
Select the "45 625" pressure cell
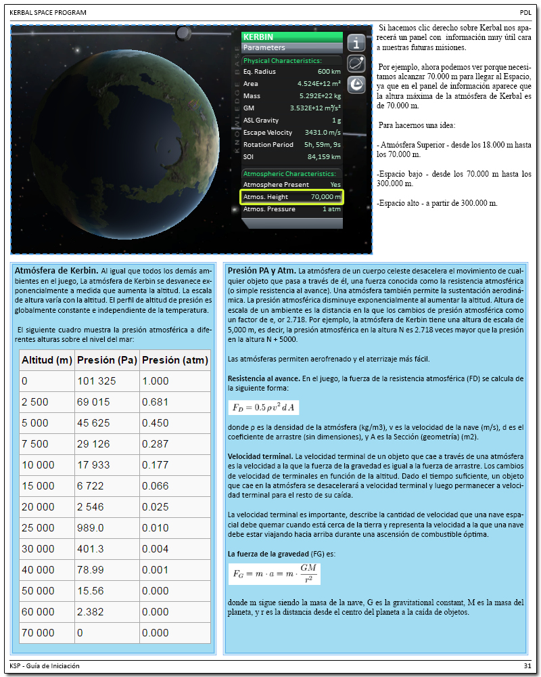click(x=107, y=423)
